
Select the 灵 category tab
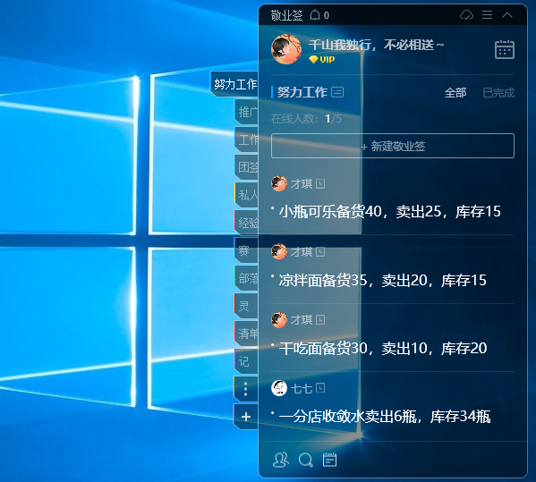click(247, 306)
